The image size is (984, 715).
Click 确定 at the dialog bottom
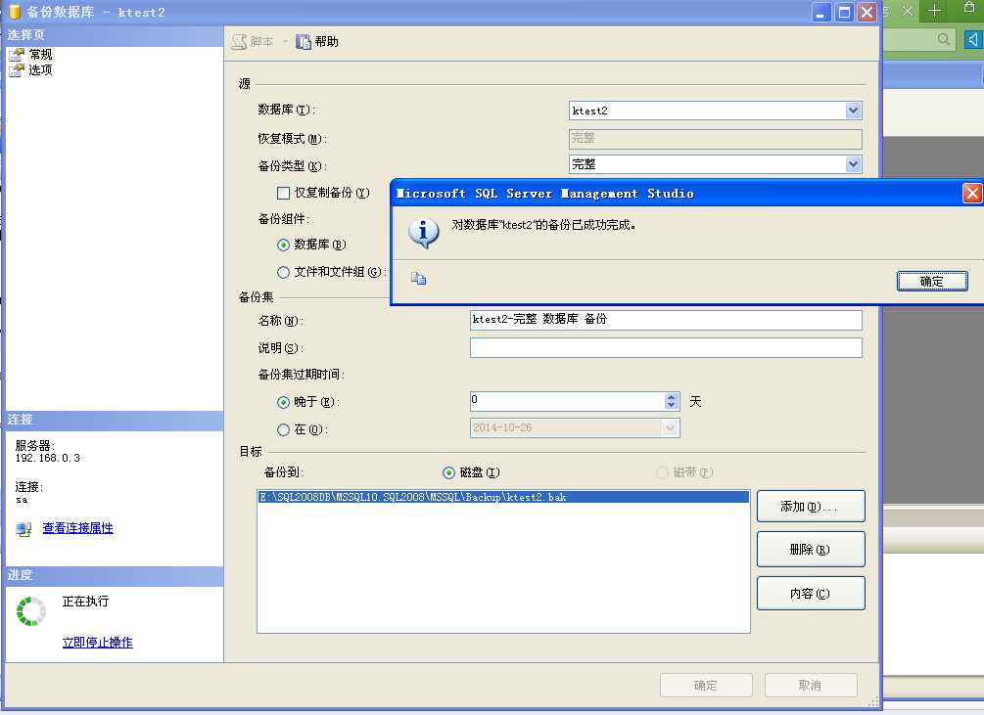[706, 686]
